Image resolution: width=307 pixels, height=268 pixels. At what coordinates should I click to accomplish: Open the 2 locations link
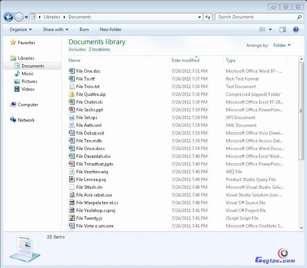pyautogui.click(x=99, y=49)
